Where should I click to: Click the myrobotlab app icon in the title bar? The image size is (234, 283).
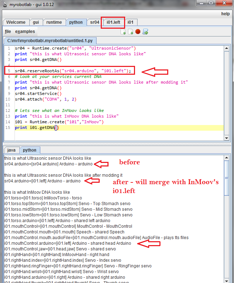click(x=5, y=5)
